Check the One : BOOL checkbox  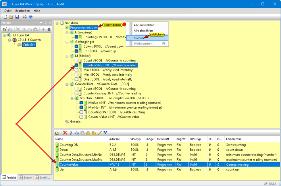(76, 79)
